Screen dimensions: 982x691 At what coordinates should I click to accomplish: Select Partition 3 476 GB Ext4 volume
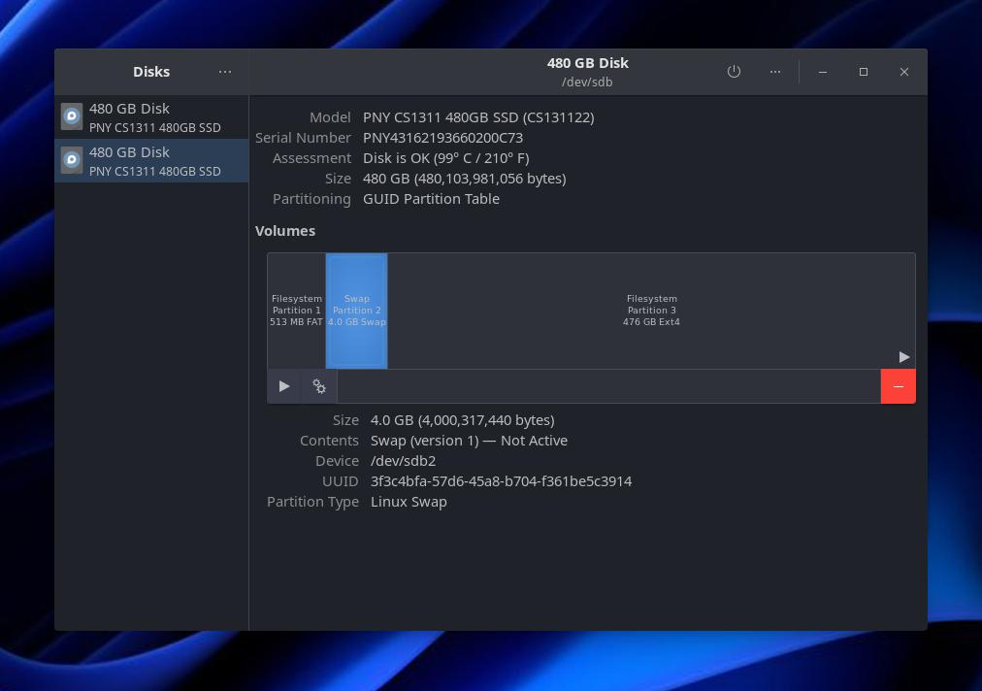(x=651, y=311)
